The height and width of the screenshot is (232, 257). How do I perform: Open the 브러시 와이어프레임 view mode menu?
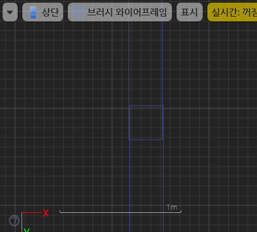coord(120,12)
